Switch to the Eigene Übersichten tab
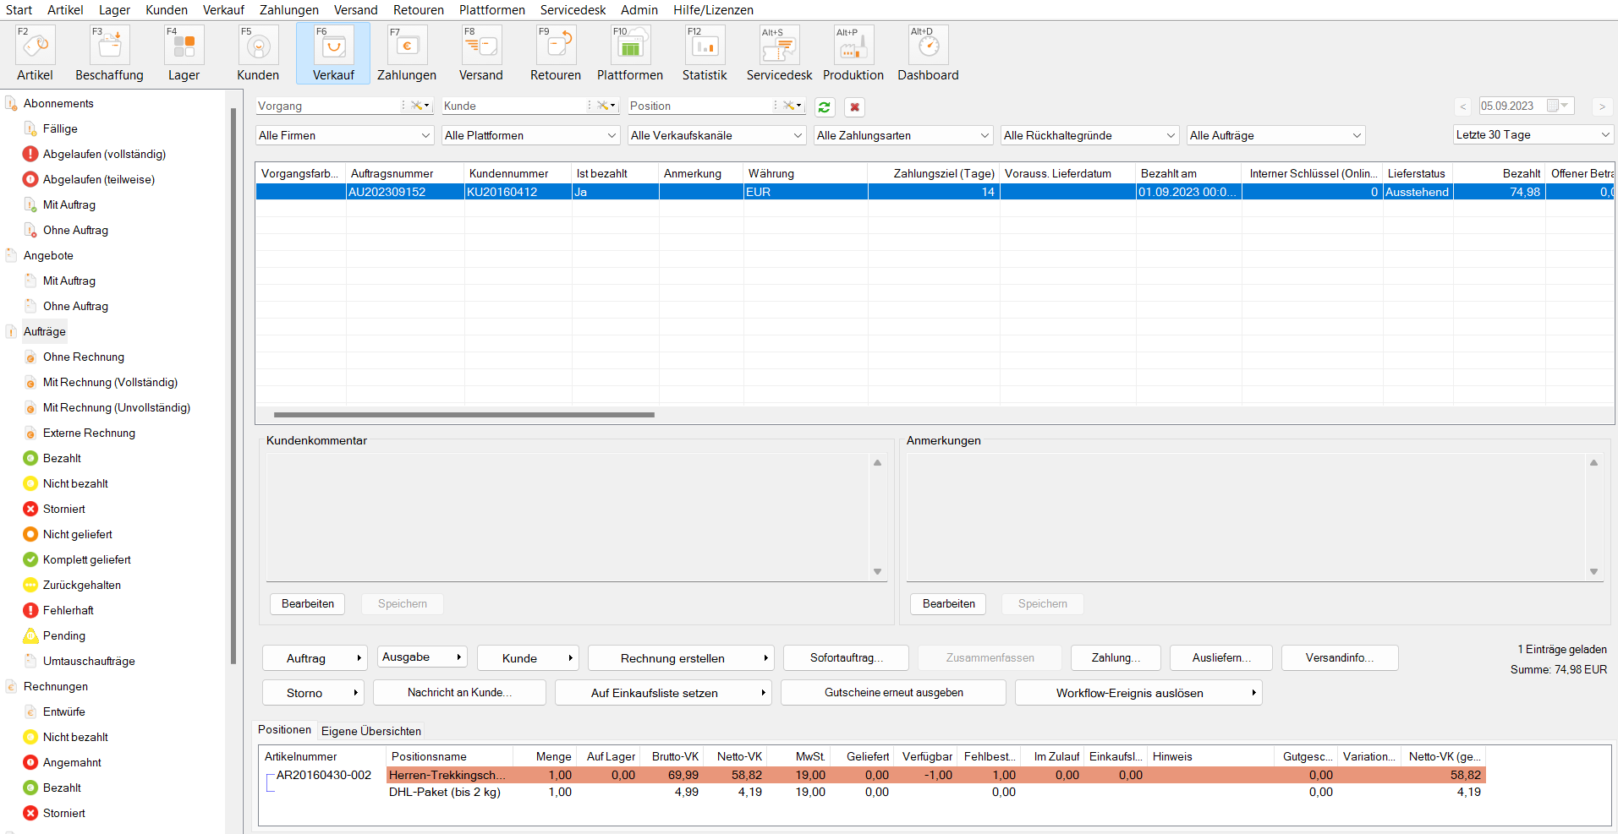This screenshot has height=834, width=1618. point(370,731)
